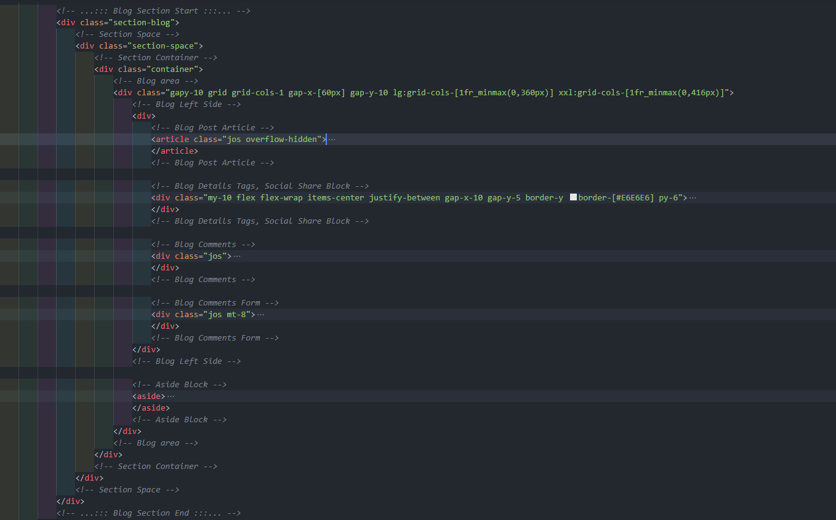Click the opening <aside> tag
836x520 pixels.
click(x=149, y=396)
